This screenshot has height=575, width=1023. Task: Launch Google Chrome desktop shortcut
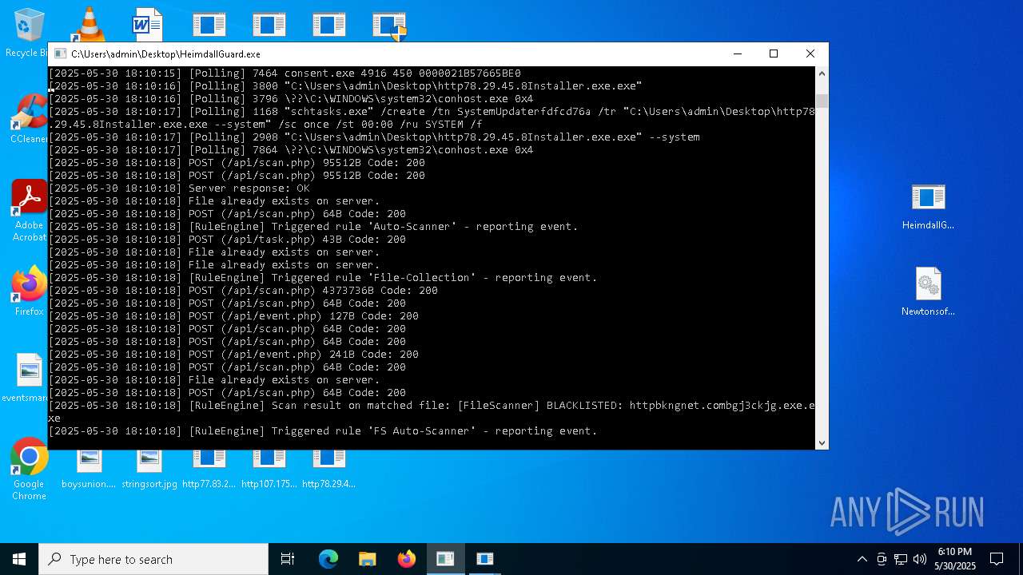[30, 469]
